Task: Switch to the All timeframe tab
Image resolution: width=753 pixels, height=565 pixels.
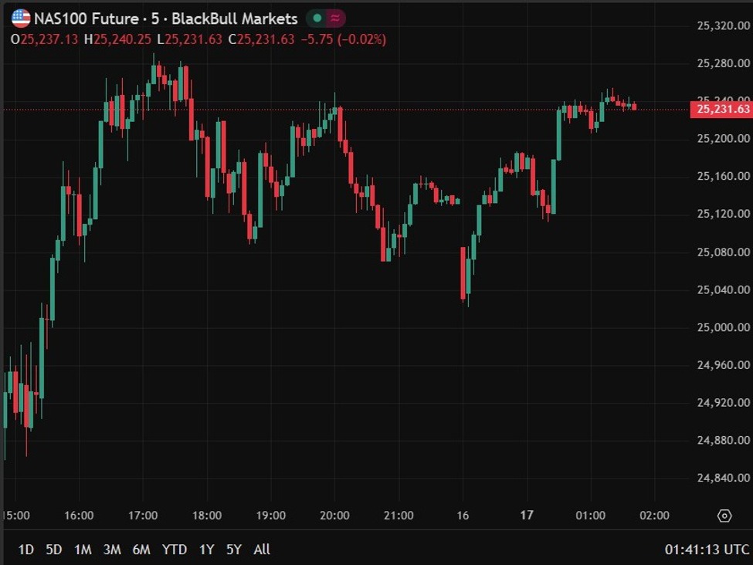Action: [x=262, y=550]
